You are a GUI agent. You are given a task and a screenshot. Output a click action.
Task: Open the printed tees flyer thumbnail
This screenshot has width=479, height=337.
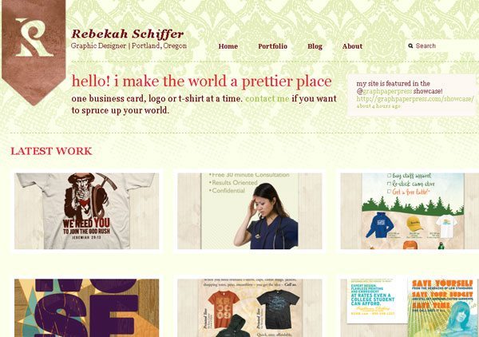[x=250, y=308]
